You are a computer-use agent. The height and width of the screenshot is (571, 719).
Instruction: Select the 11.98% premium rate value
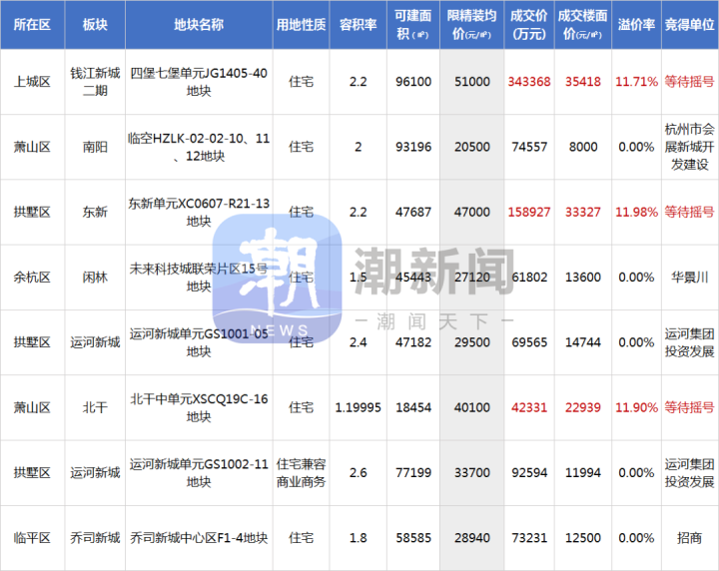tap(636, 212)
